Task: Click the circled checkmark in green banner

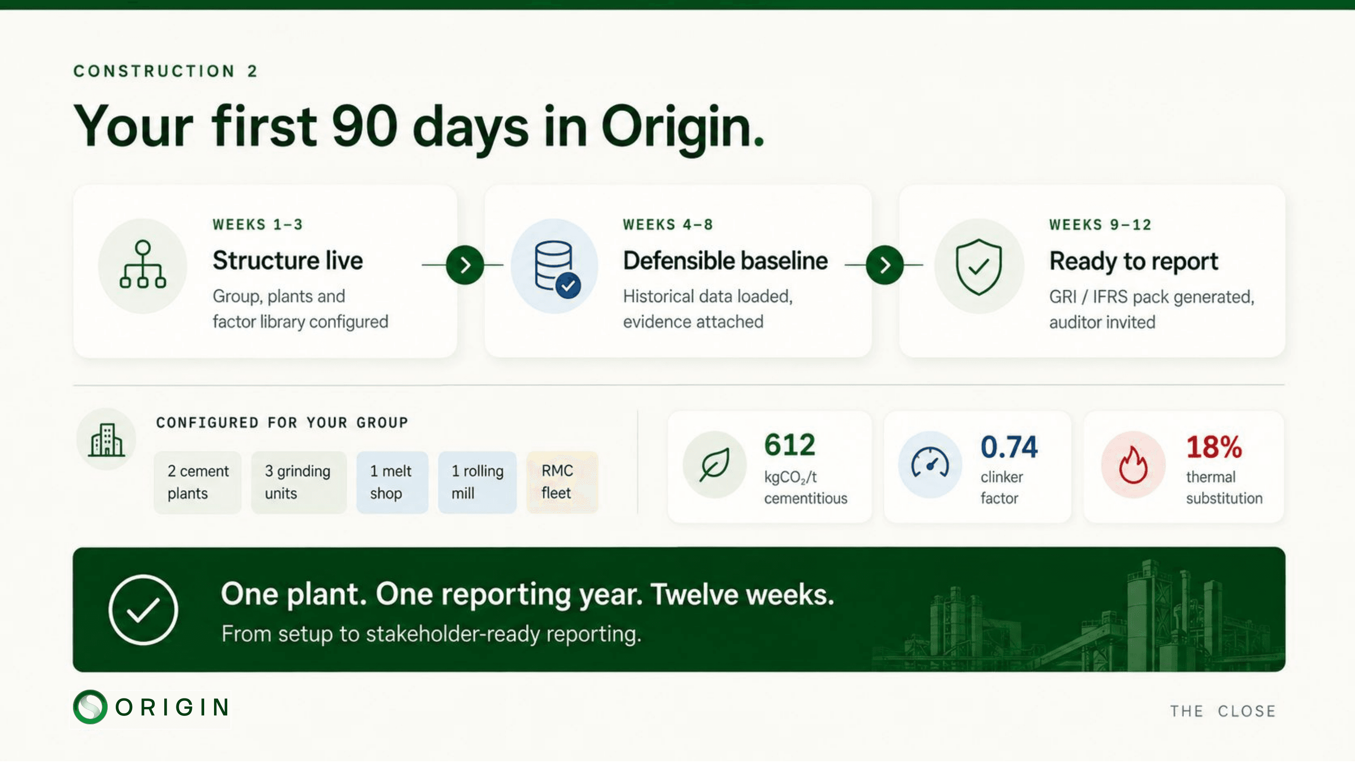Action: click(143, 610)
